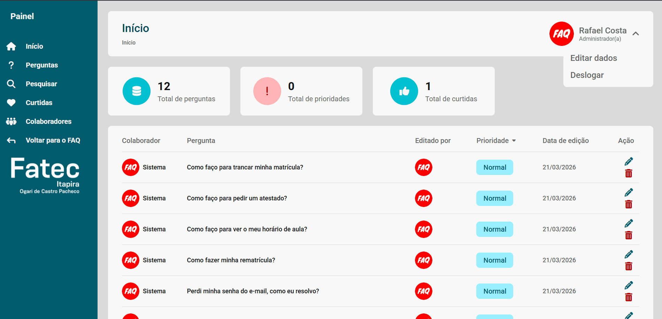Click the pencil edit icon for 'trancar minha matrícula' question
The height and width of the screenshot is (319, 662).
[x=629, y=161]
